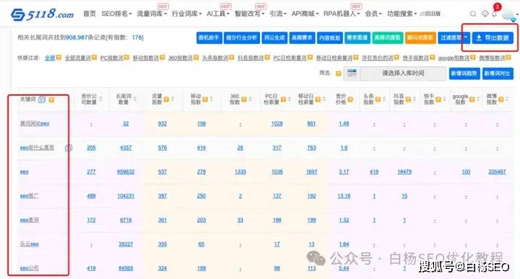Screen dimensions: 520x279
Task: Expand the 功能搜索 navigation menu
Action: [x=402, y=14]
